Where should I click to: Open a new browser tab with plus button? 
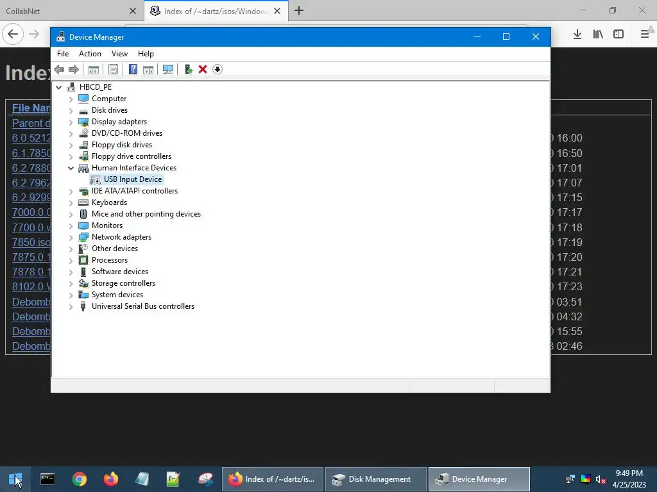point(299,10)
